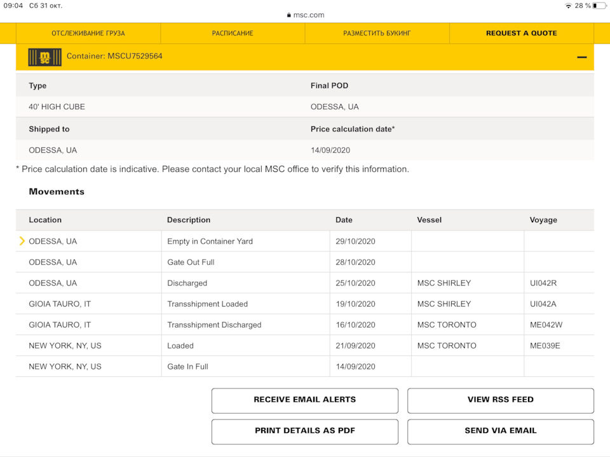The width and height of the screenshot is (610, 457).
Task: Collapse the container MSCU7529564 panel
Action: tap(581, 57)
